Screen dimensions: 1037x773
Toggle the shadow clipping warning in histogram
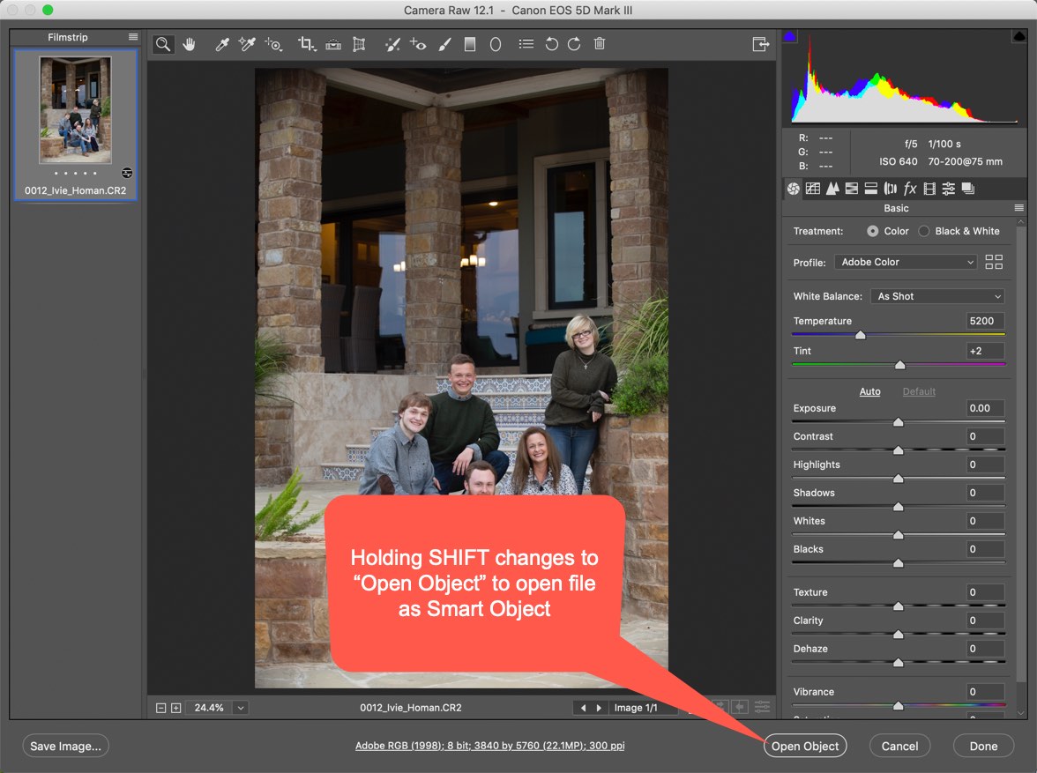[x=789, y=36]
